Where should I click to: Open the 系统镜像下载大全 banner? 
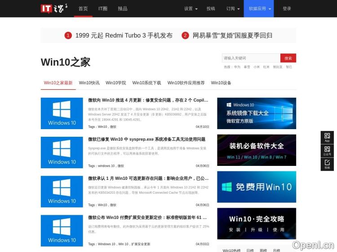point(257,113)
